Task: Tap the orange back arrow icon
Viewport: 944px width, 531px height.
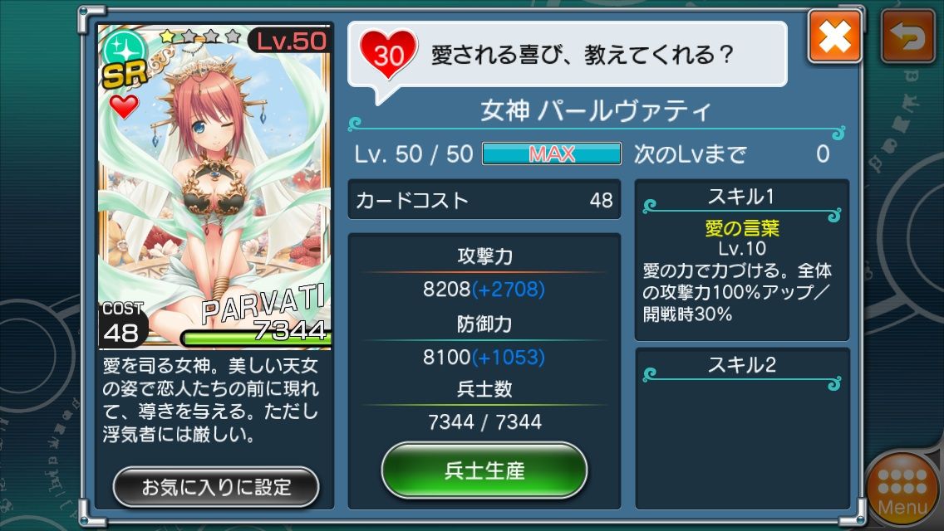Action: point(908,37)
